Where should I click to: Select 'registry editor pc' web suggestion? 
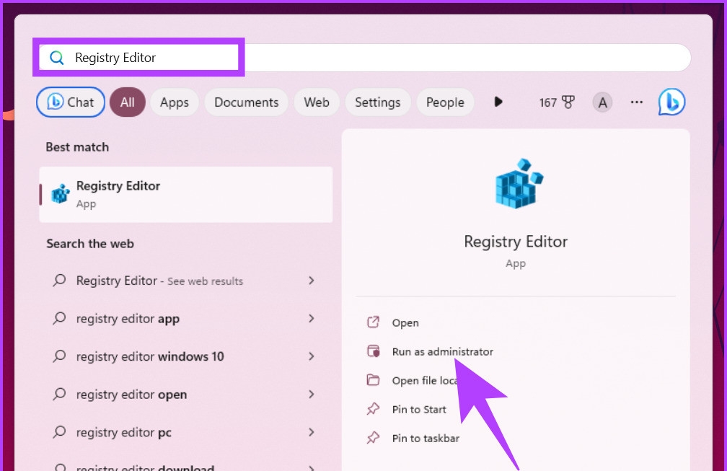186,433
